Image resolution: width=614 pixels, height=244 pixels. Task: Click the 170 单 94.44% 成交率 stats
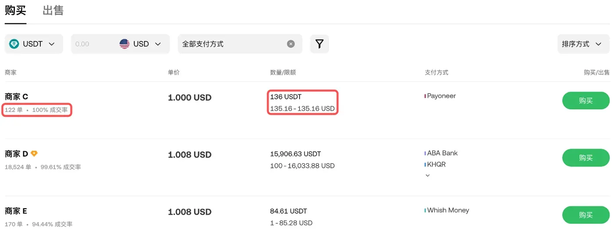click(39, 224)
